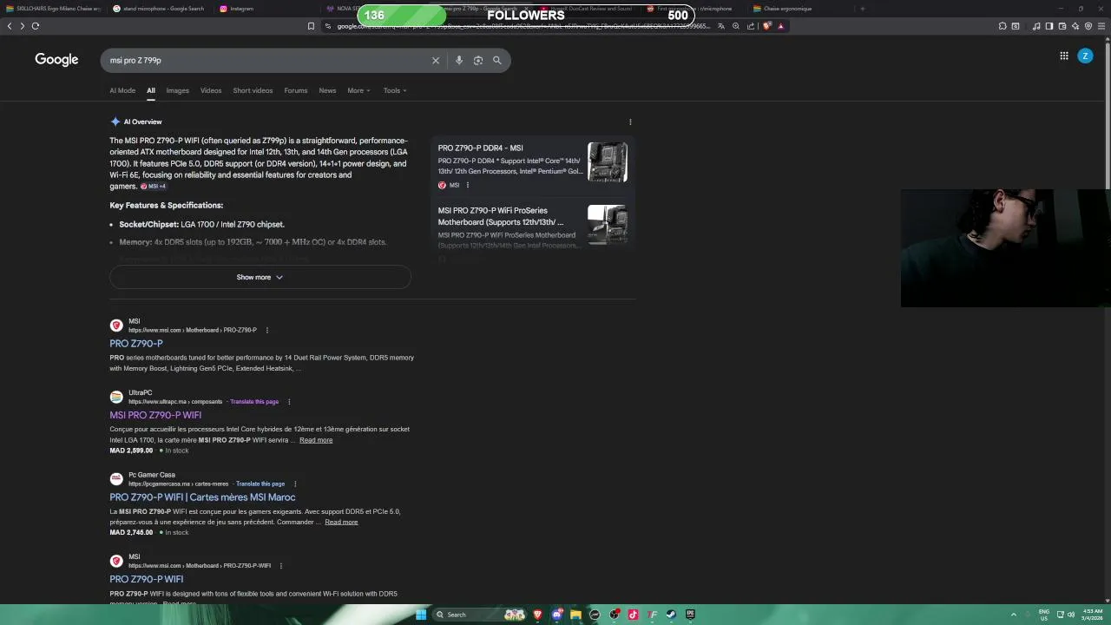Screen dimensions: 1111x625
Task: Switch to AI Mode tab
Action: (x=122, y=90)
